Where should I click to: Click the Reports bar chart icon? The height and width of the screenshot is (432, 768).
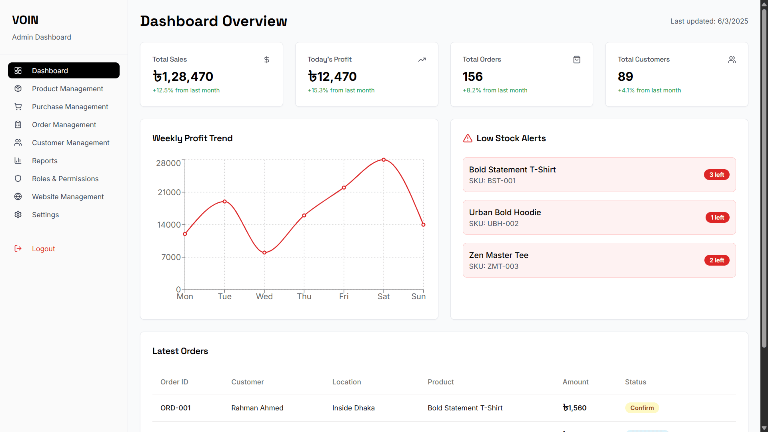18,160
